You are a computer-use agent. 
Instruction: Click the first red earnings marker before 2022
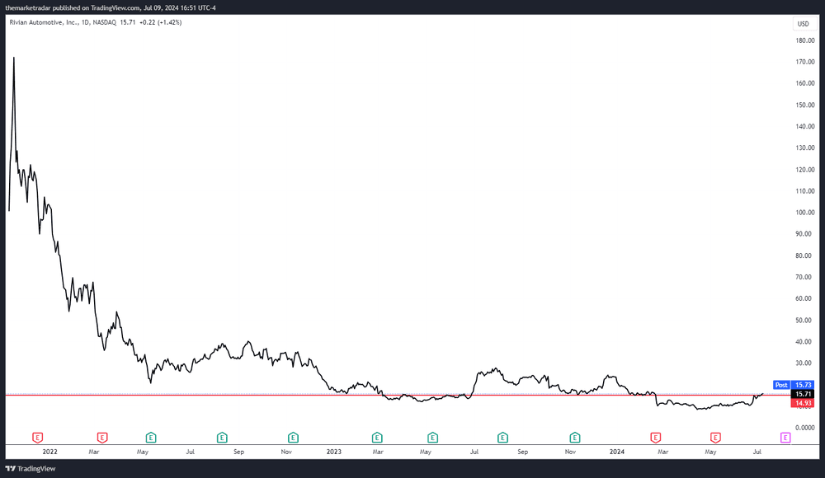37,436
